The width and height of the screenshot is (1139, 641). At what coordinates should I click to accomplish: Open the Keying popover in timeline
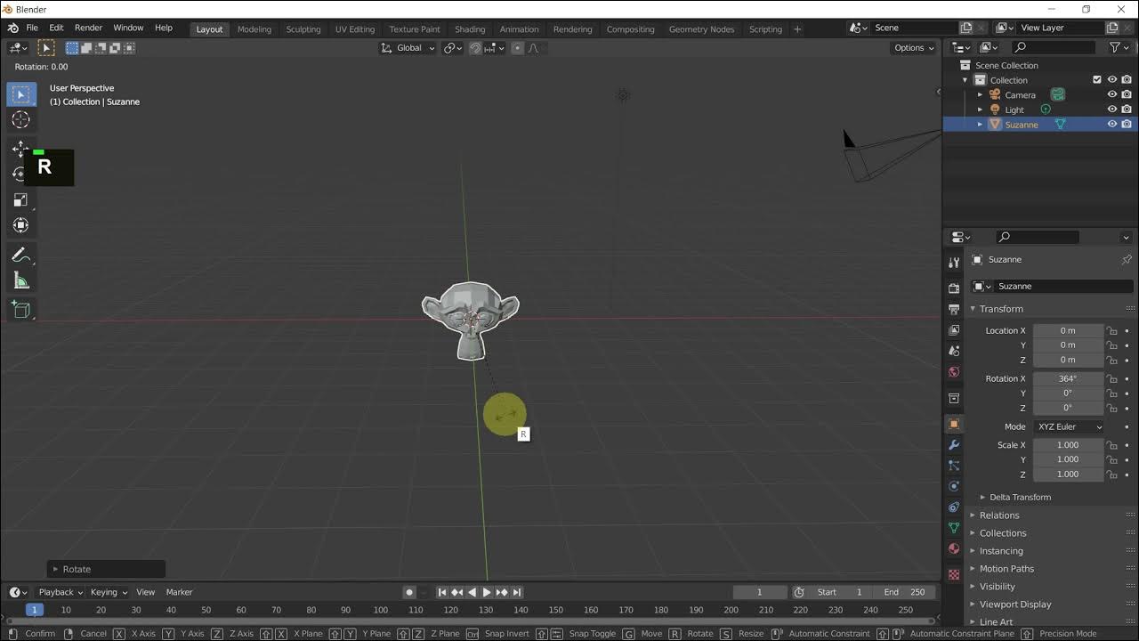point(109,592)
